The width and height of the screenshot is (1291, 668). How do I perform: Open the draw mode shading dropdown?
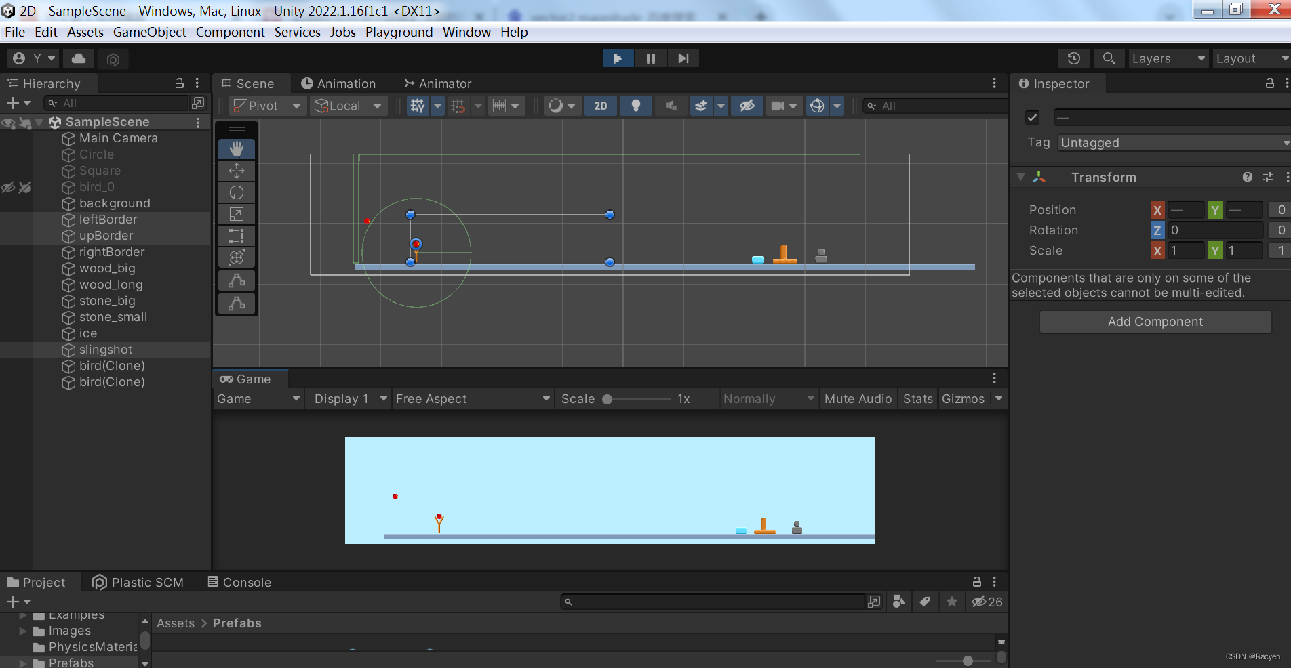(x=563, y=106)
